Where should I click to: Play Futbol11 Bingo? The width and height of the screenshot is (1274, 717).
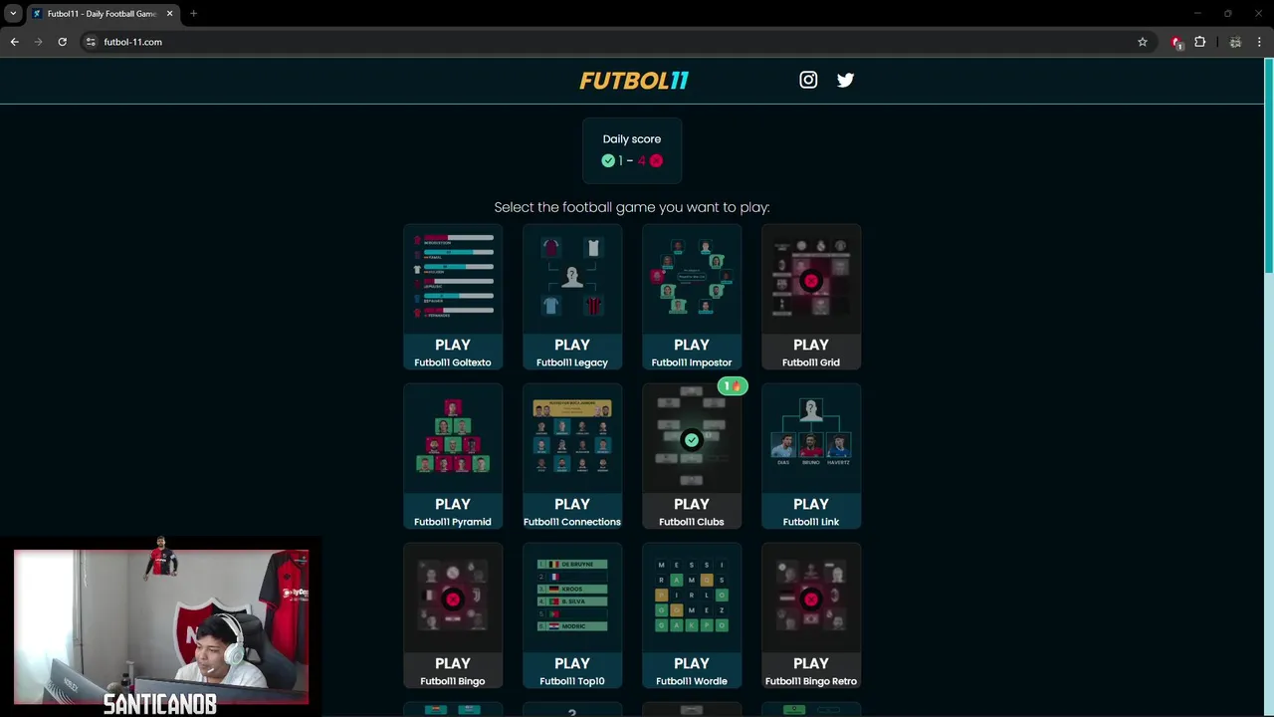coord(453,670)
